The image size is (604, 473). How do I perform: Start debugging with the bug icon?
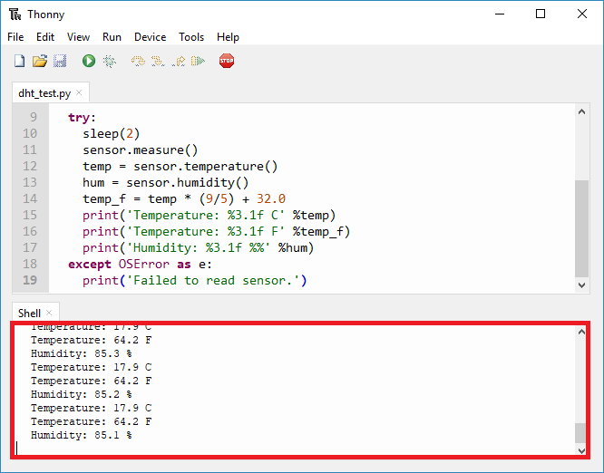110,62
